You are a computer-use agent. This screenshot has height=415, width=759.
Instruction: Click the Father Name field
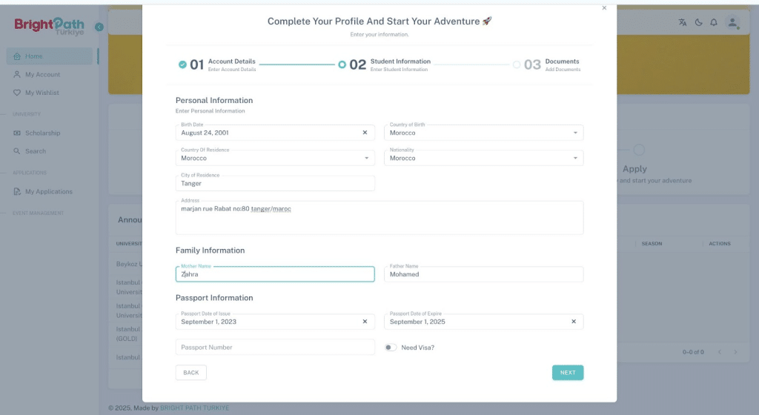pos(483,274)
